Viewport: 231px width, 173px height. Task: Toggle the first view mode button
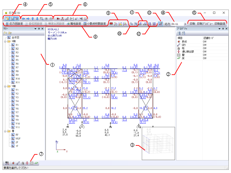tap(7, 19)
